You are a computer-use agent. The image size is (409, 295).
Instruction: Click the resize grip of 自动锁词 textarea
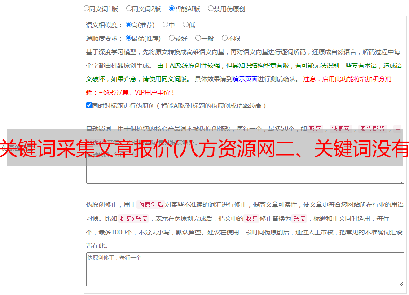(x=401, y=181)
